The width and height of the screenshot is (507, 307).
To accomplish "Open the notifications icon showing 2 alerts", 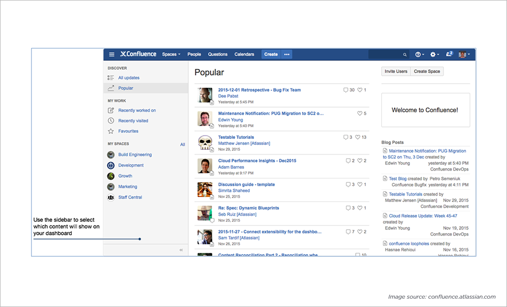I will click(449, 54).
